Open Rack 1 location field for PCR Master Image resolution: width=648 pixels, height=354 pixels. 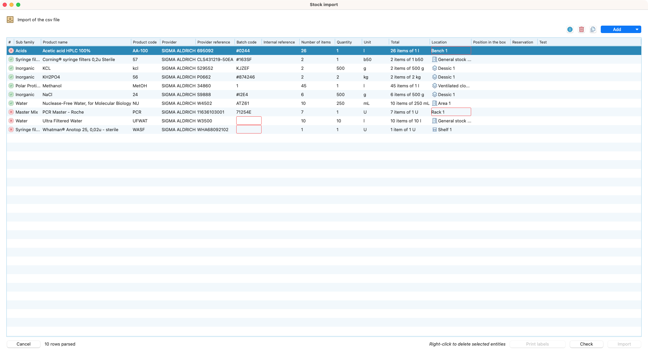(x=451, y=112)
